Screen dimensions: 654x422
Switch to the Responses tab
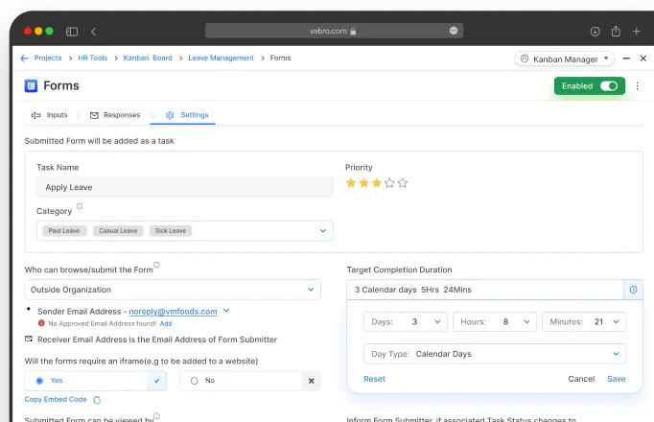(114, 115)
